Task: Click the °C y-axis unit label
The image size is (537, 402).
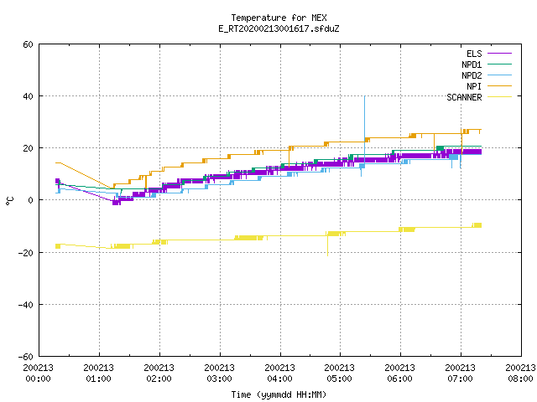Action: click(x=9, y=201)
